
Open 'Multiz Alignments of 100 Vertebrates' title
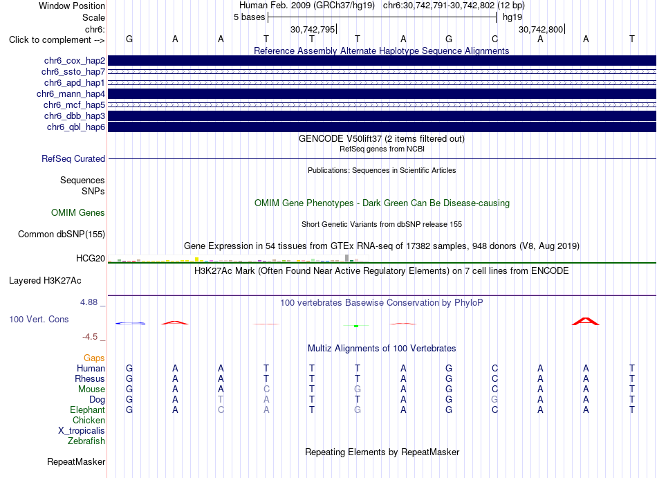tap(382, 349)
